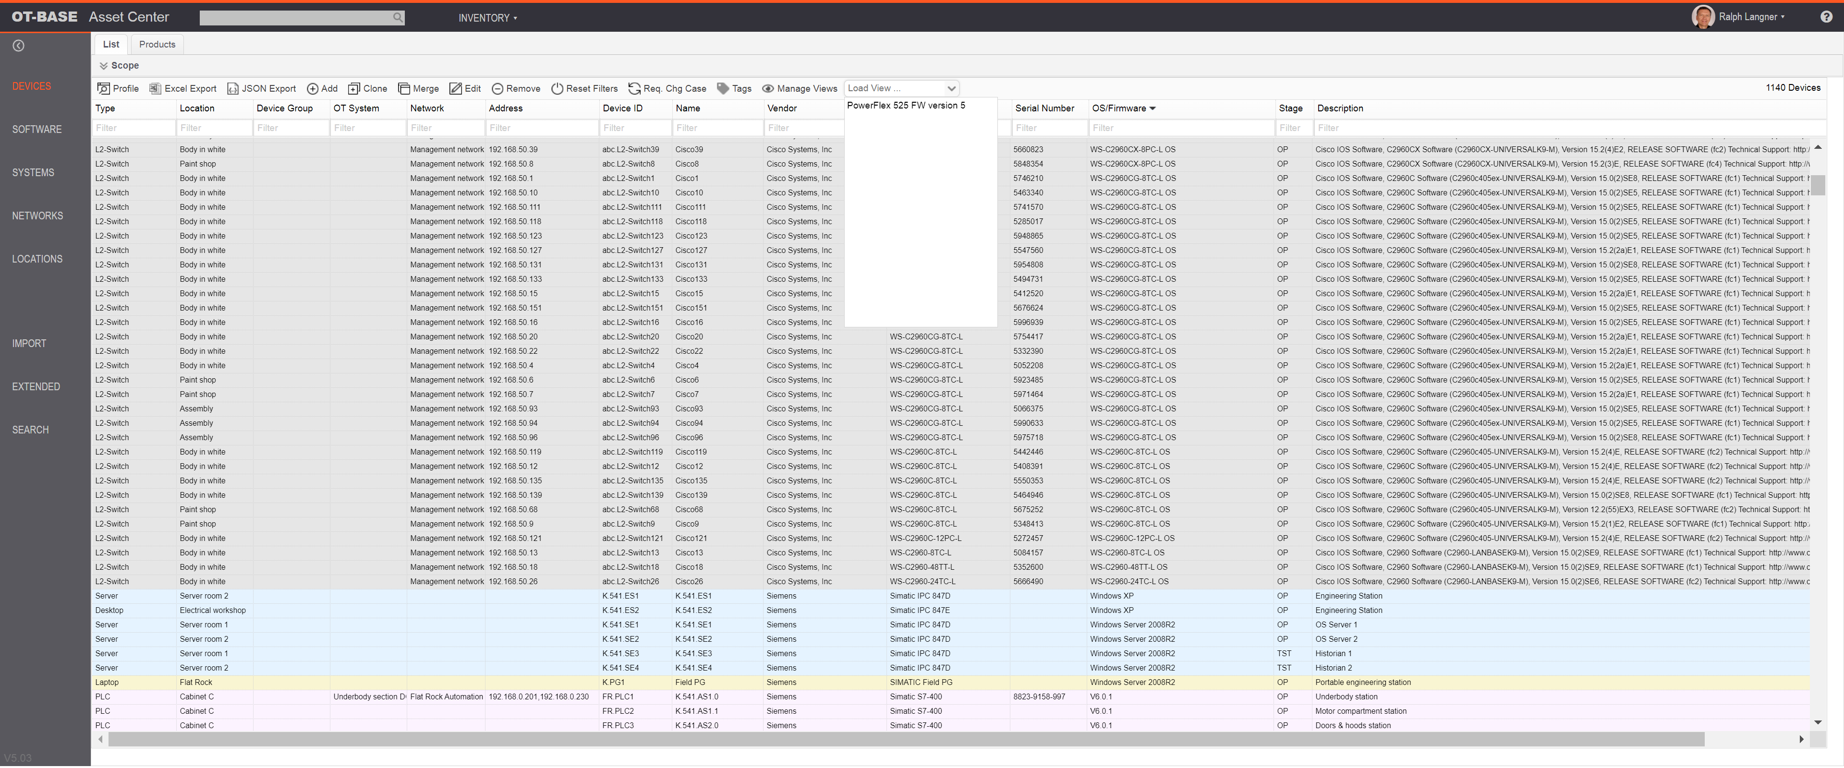1844x768 pixels.
Task: Select the row with Device ID abc.L2-Switch39
Action: click(x=951, y=150)
